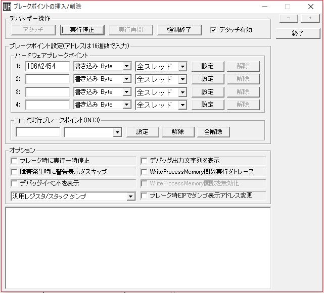
Task: Click the 実行停止 button
Action: coord(82,30)
